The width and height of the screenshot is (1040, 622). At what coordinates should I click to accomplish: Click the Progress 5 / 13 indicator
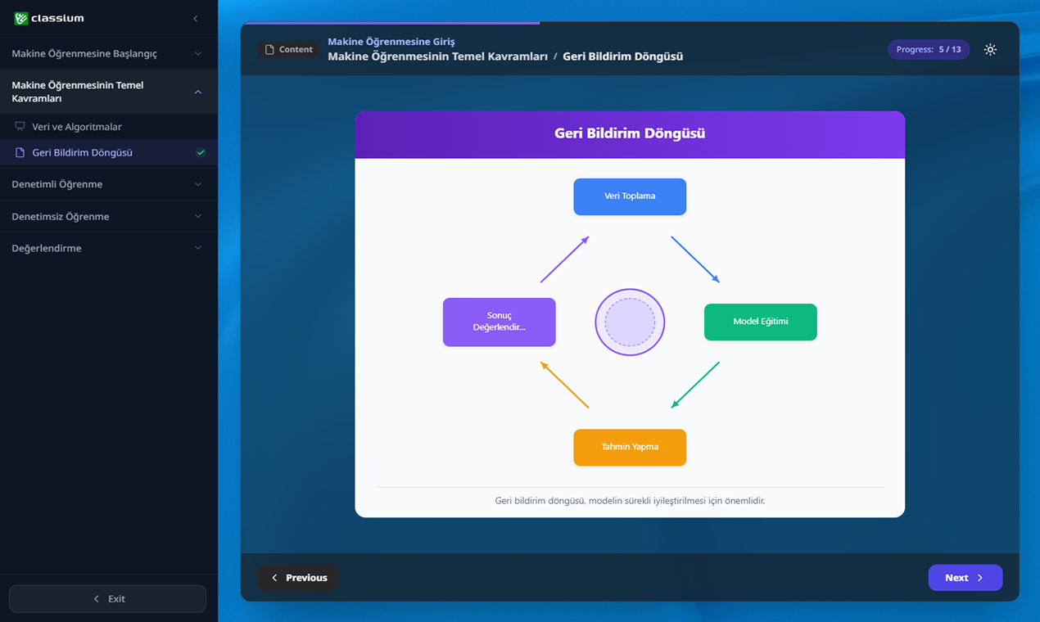click(x=929, y=50)
